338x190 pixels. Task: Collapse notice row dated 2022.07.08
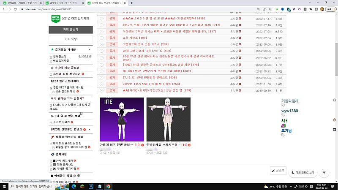point(101,32)
